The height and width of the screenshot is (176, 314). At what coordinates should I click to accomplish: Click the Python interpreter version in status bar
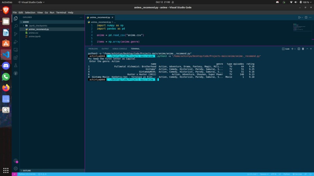(x=27, y=174)
